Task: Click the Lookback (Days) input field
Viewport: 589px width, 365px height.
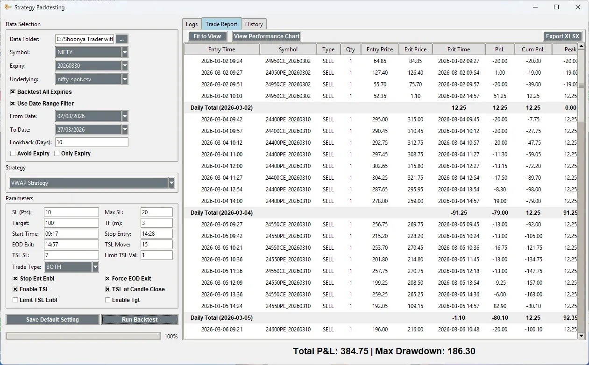Action: click(92, 142)
